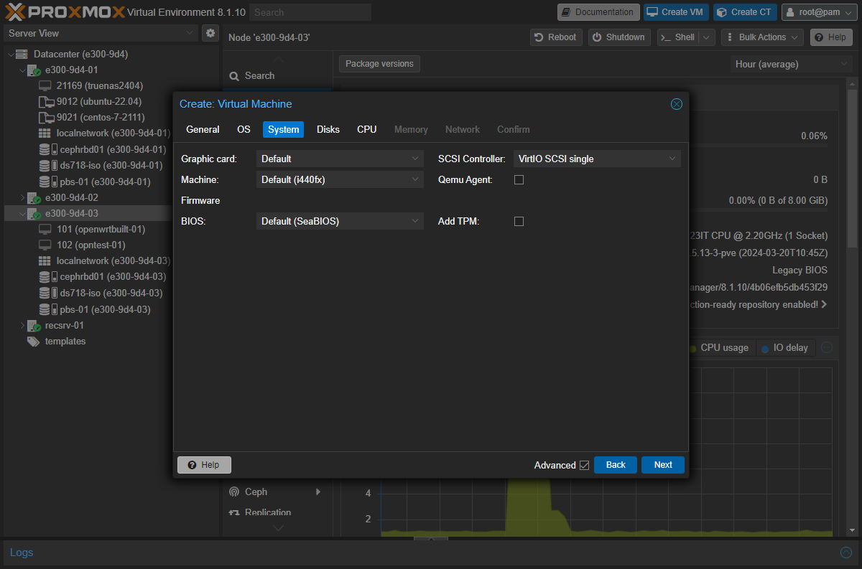Click the Next button
Screen dimensions: 862x569
point(663,465)
